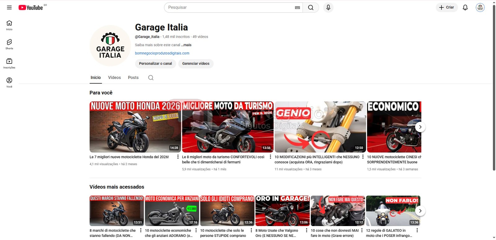Image resolution: width=496 pixels, height=240 pixels.
Task: Open the on-screen keyboard icon in search
Action: point(297,7)
